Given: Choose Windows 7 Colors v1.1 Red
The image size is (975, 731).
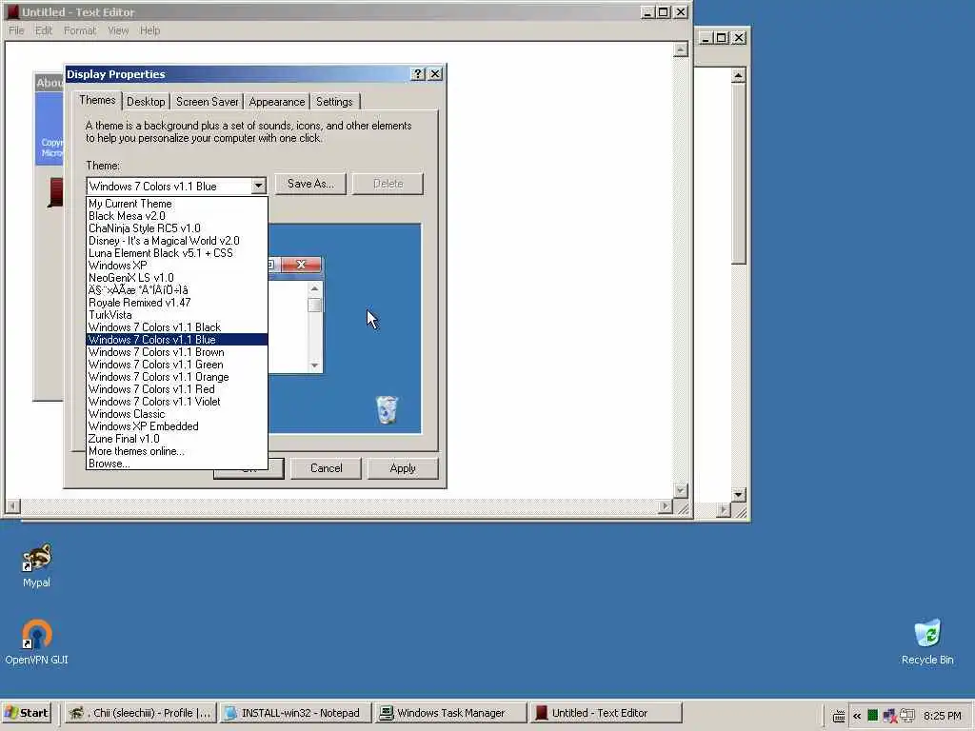Looking at the screenshot, I should (x=176, y=389).
